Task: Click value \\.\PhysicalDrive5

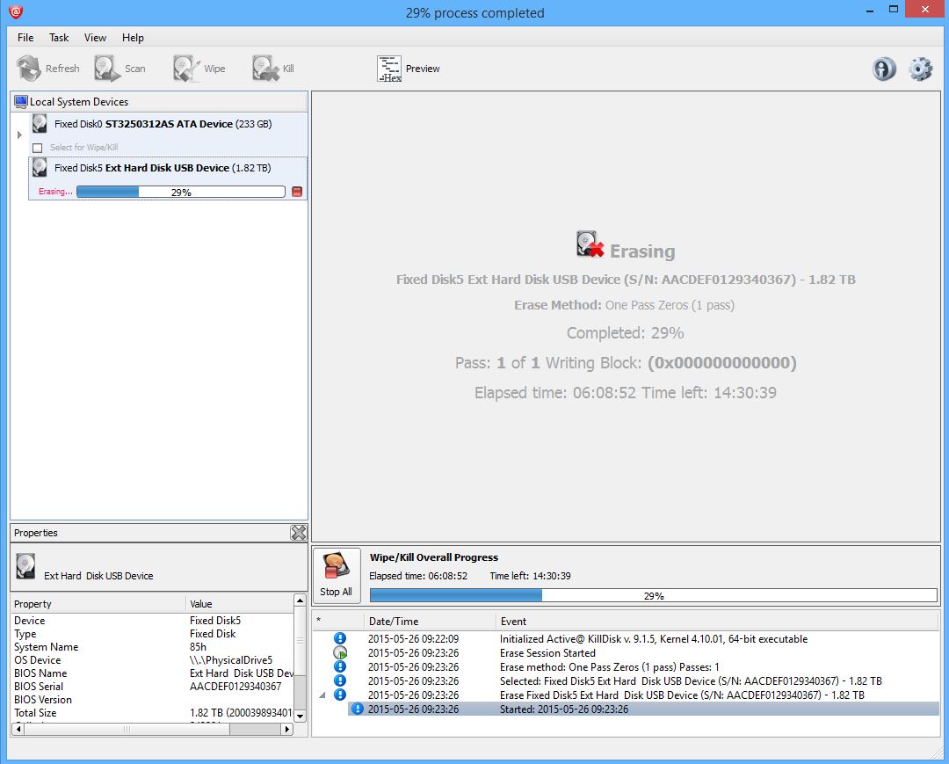Action: pos(231,660)
